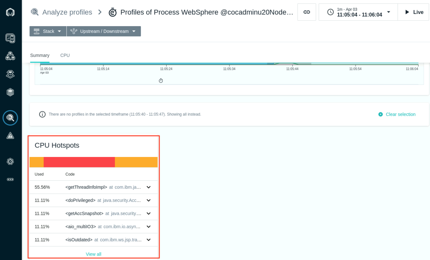
Task: Click the 11:05:24 timeline tick label
Action: [x=166, y=69]
